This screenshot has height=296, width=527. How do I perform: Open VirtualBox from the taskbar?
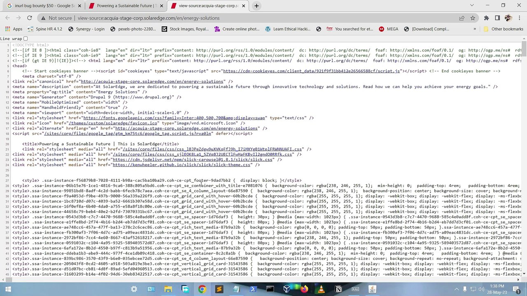pyautogui.click(x=287, y=289)
